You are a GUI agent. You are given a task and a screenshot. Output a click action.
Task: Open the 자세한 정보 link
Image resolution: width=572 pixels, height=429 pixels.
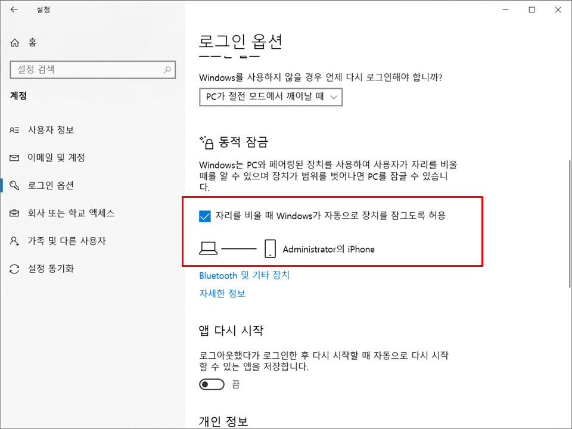pyautogui.click(x=222, y=294)
